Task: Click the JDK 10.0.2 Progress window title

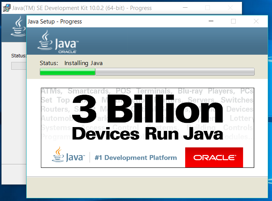Action: tap(82, 8)
